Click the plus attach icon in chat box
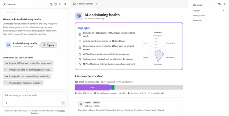The height and width of the screenshot is (116, 229). 6,103
